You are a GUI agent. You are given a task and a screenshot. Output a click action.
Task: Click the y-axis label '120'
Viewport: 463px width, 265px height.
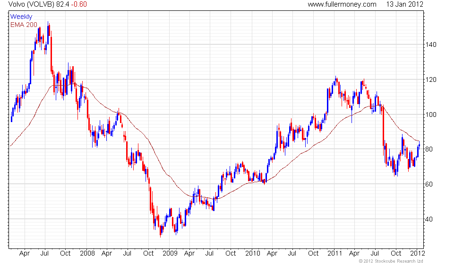431,79
